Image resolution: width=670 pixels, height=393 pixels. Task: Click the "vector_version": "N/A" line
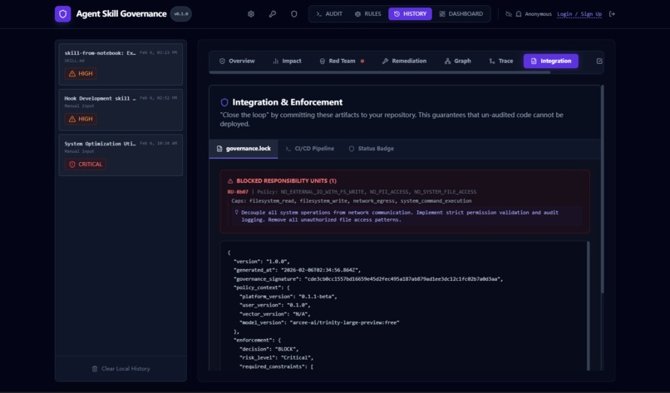coord(275,314)
